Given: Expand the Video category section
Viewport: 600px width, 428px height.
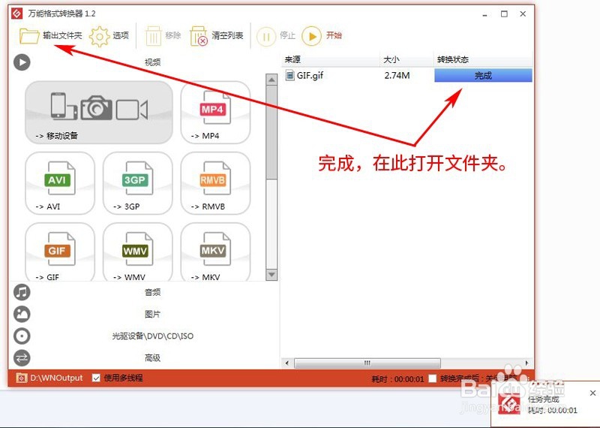Looking at the screenshot, I should (152, 62).
